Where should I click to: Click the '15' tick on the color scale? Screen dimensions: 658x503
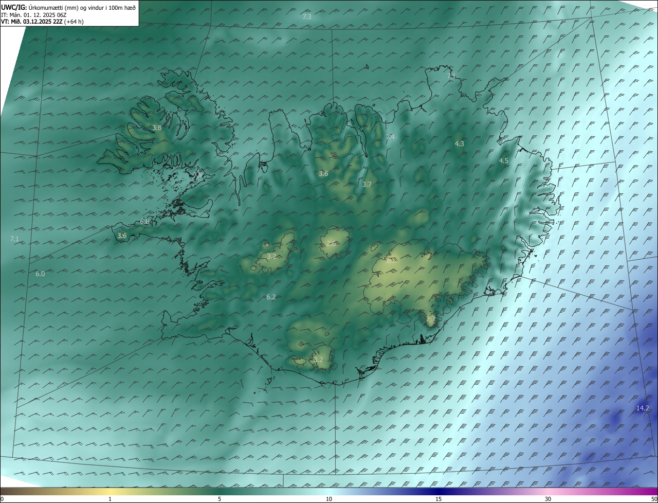coord(438,499)
